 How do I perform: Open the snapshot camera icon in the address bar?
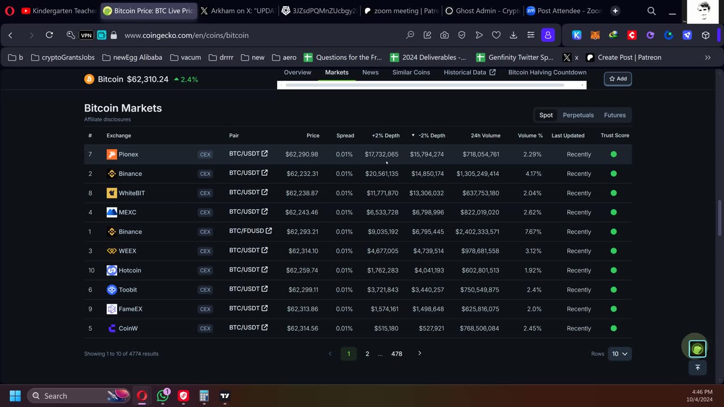coord(445,35)
